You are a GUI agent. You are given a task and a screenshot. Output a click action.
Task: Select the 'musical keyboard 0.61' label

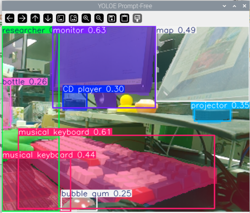click(x=65, y=132)
